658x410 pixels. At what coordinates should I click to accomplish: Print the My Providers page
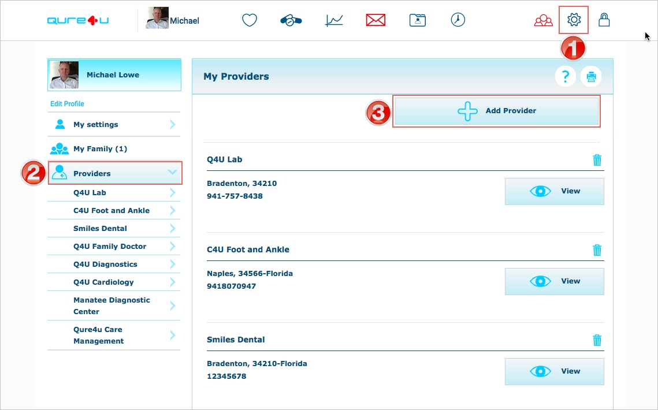tap(592, 76)
